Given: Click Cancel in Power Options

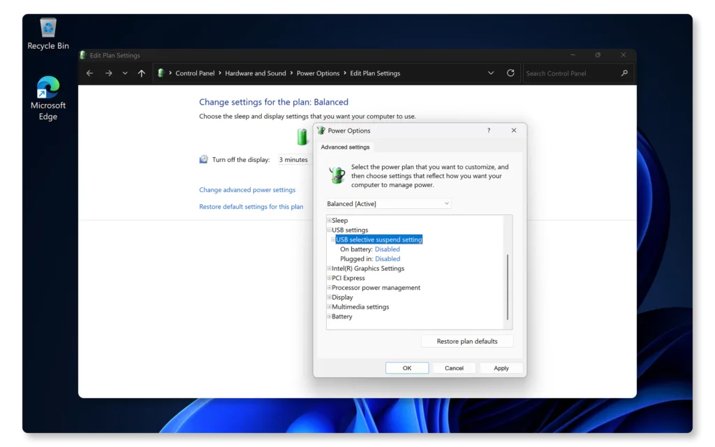Looking at the screenshot, I should coord(454,368).
